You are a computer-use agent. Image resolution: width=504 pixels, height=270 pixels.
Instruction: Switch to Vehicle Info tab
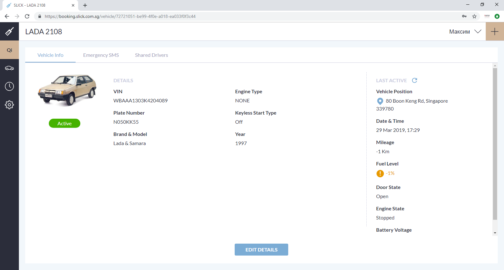[50, 55]
